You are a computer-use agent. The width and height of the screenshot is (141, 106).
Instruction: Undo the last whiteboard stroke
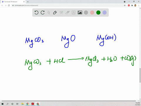36,13
